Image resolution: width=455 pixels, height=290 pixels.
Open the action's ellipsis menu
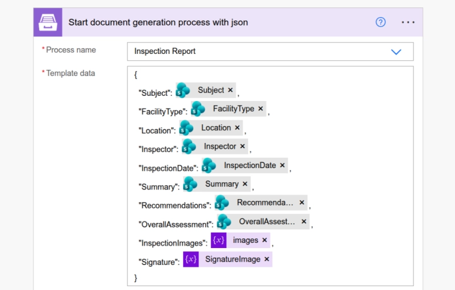click(x=408, y=22)
